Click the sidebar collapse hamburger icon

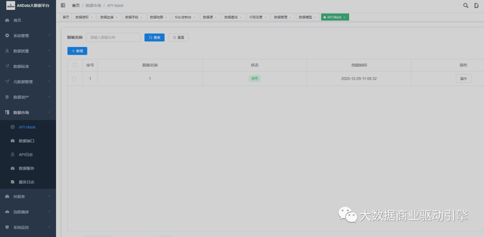pos(63,5)
